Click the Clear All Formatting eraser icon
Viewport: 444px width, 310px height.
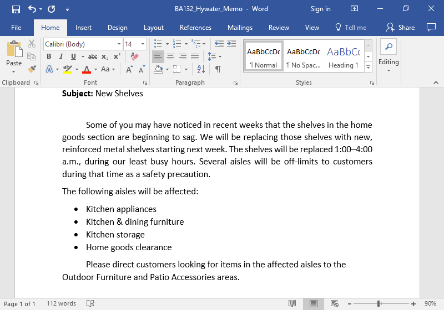tap(134, 56)
